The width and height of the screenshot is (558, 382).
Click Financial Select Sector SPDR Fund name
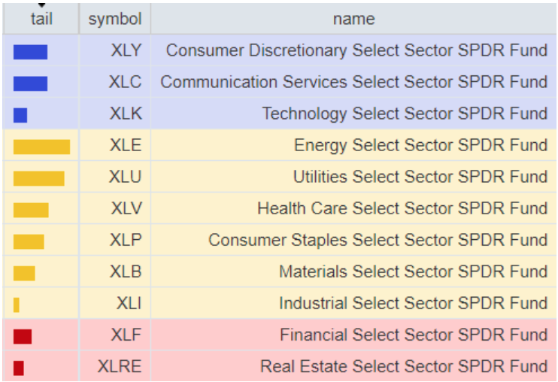(x=414, y=335)
